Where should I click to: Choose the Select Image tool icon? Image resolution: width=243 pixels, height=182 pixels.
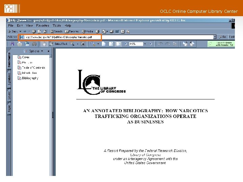pyautogui.click(x=72, y=44)
